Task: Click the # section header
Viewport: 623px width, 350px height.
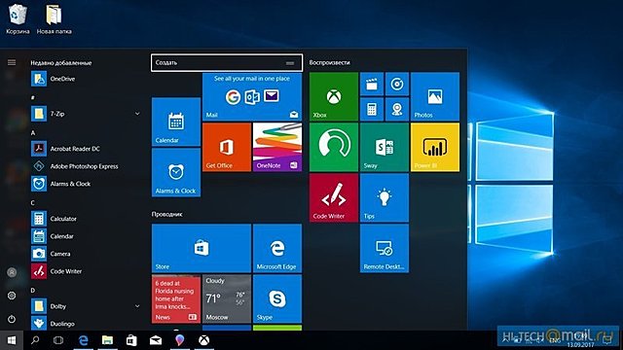Action: click(x=33, y=97)
